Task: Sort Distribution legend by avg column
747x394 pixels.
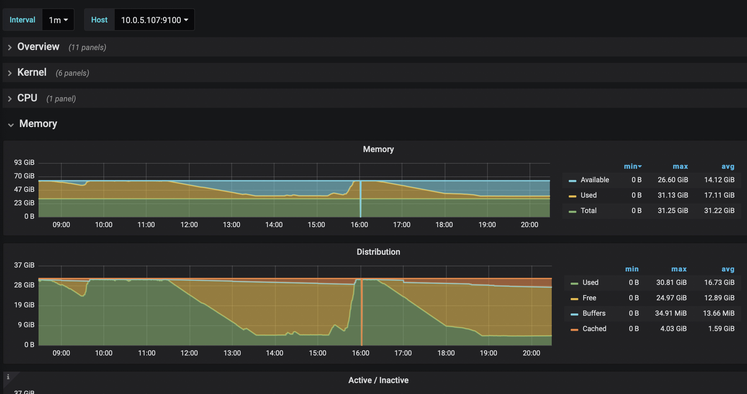Action: [728, 269]
